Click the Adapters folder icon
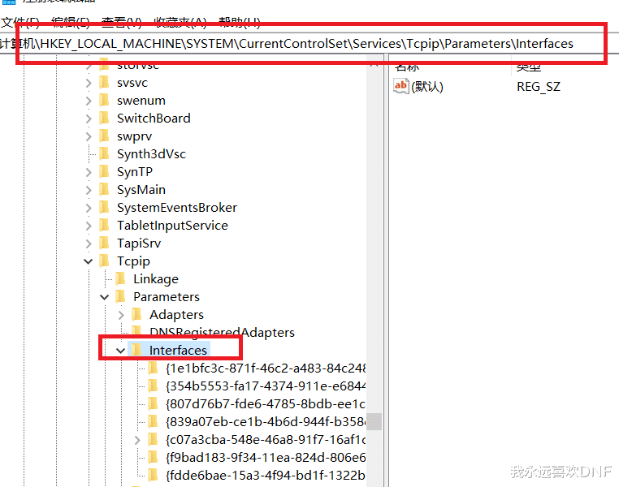Screen dimensions: 619x487 coord(137,314)
